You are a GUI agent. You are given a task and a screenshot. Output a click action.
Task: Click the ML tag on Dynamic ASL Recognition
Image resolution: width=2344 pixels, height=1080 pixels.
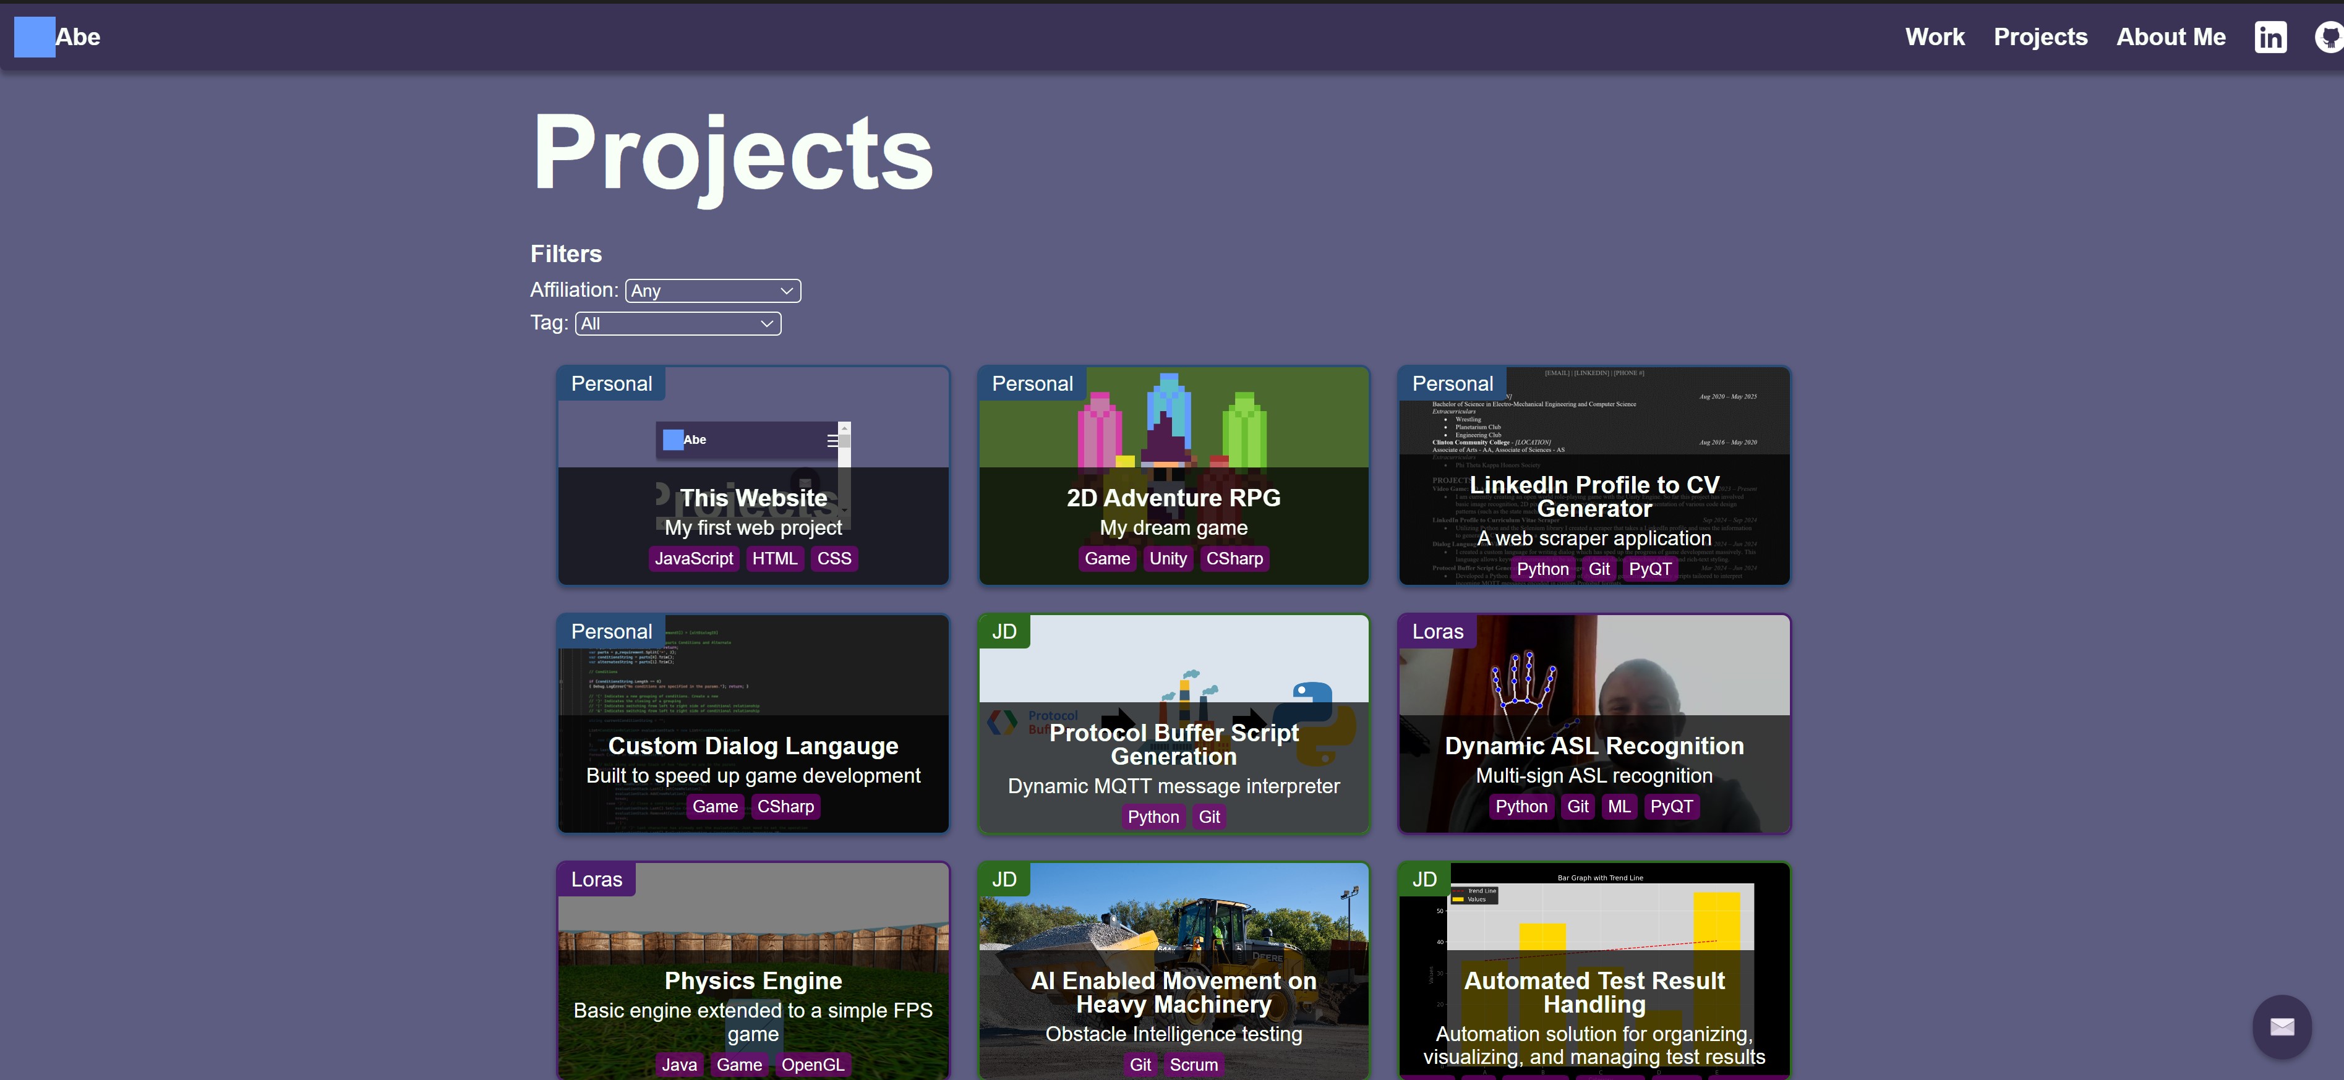[x=1620, y=806]
